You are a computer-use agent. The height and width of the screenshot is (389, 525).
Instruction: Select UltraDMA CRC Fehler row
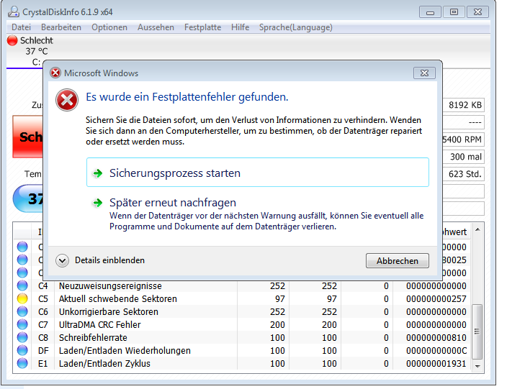point(242,324)
